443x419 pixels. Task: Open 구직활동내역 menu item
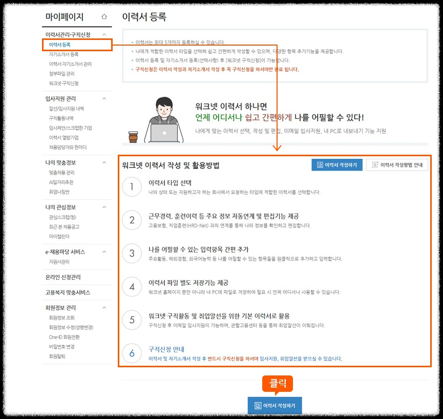(61, 118)
